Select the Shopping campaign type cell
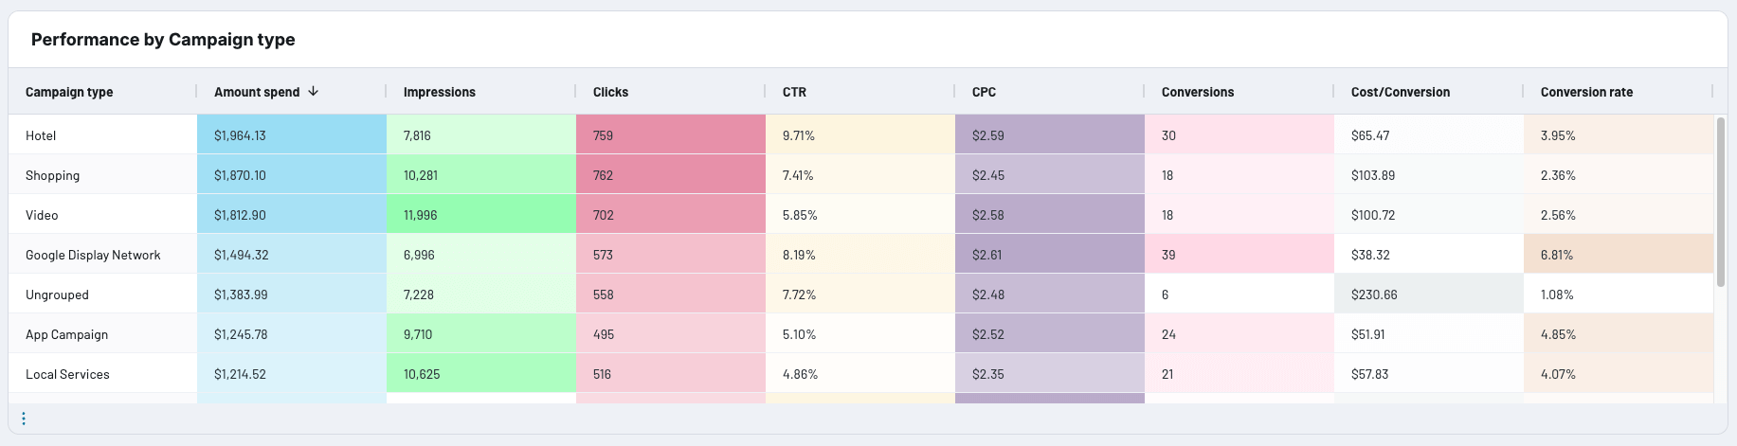The height and width of the screenshot is (446, 1737). point(53,176)
